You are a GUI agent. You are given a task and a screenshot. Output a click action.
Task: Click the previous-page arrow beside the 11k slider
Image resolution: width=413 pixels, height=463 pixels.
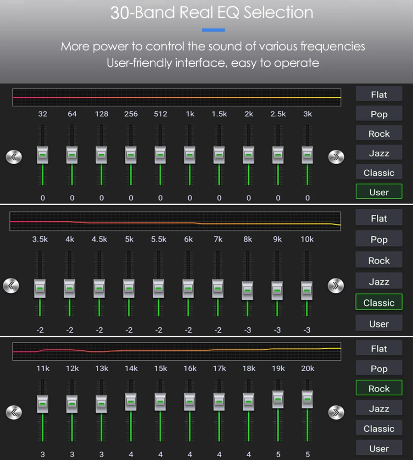14,412
